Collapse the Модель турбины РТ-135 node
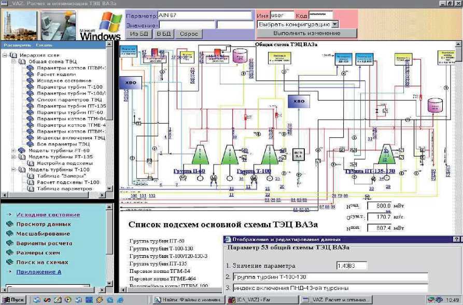Viewport: 463px width, 305px height. [13, 157]
